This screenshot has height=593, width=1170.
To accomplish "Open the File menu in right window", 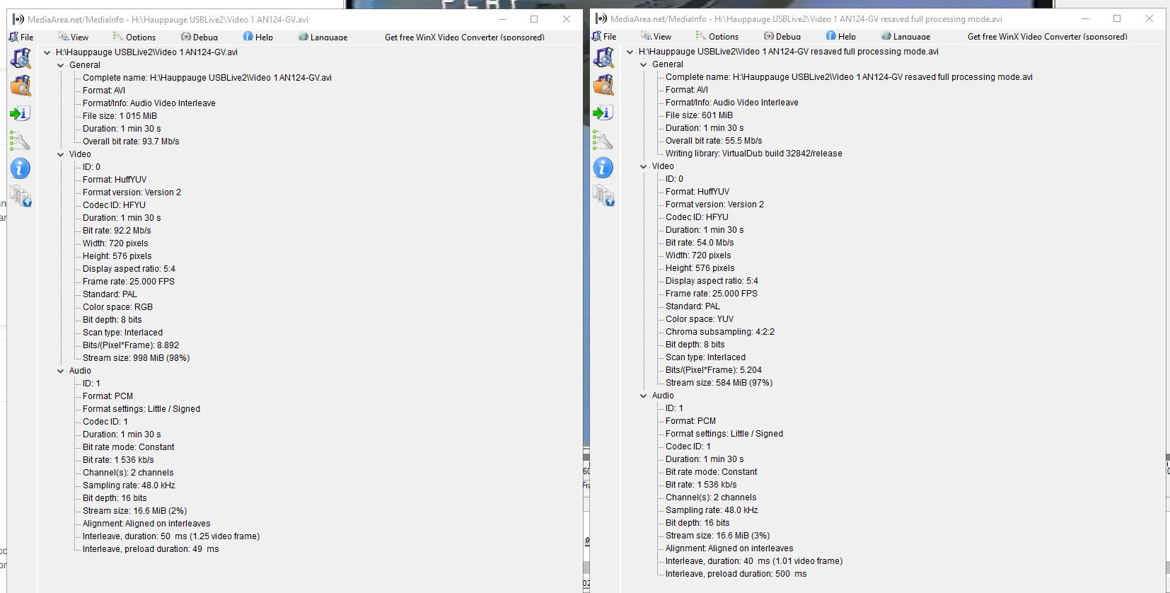I will (x=604, y=36).
